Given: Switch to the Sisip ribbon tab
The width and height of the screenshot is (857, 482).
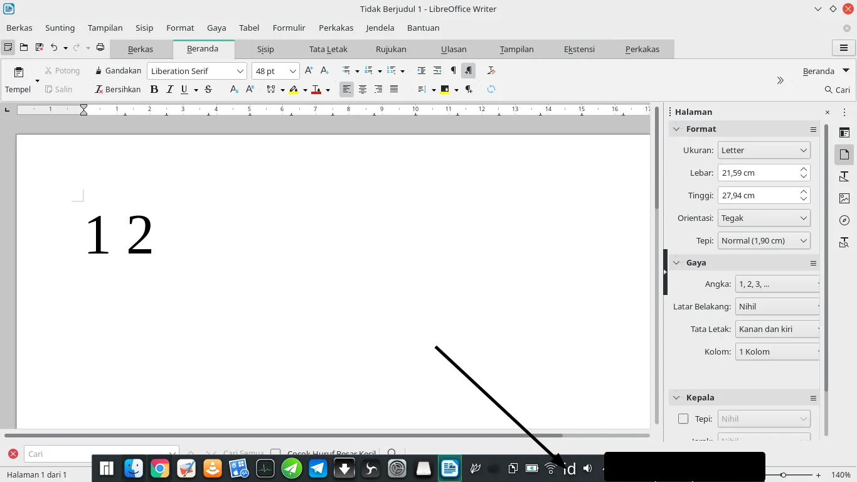Looking at the screenshot, I should point(266,49).
